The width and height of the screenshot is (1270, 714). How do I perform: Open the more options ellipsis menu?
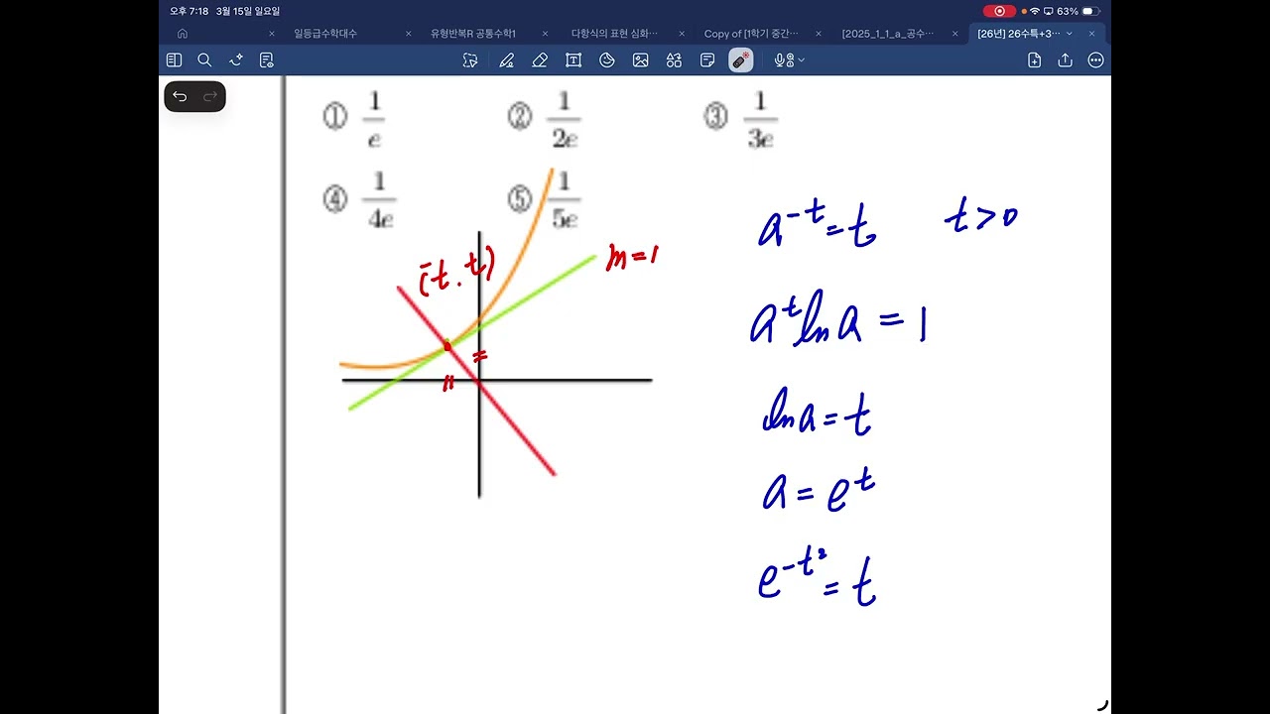(x=1095, y=60)
